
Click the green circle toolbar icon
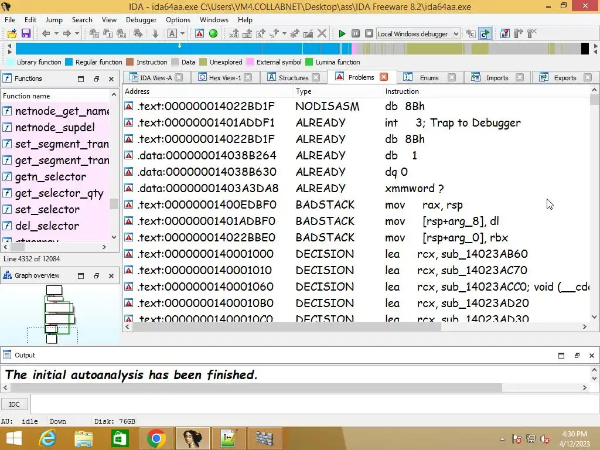click(x=213, y=33)
